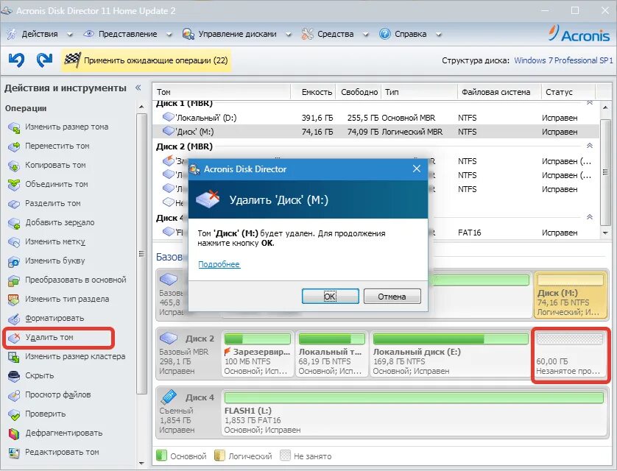The height and width of the screenshot is (471, 617).
Task: Close the Acronis Disk Director dialog
Action: [x=417, y=169]
